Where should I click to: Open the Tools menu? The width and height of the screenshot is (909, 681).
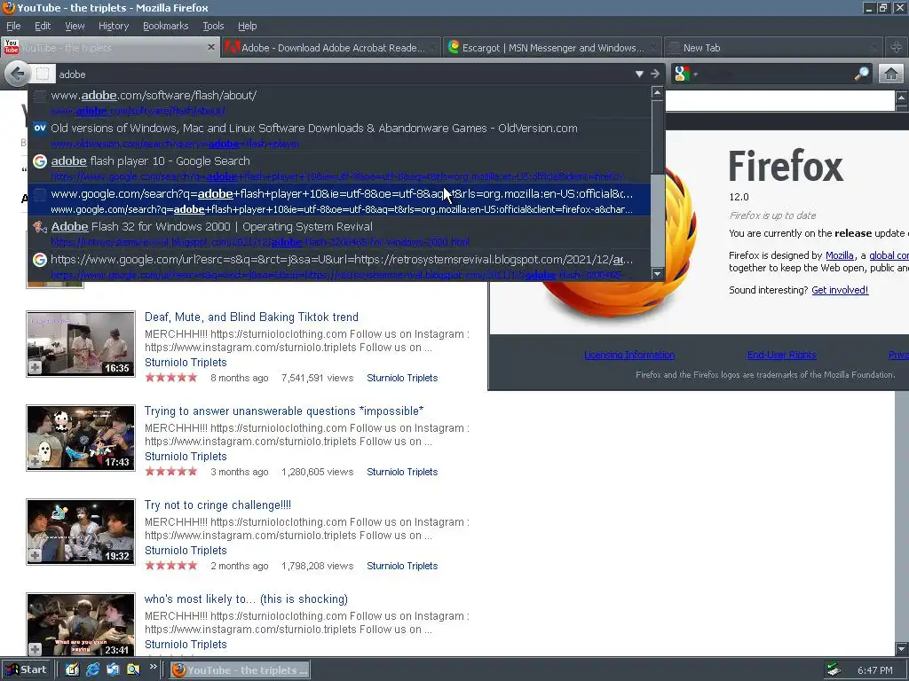(213, 26)
